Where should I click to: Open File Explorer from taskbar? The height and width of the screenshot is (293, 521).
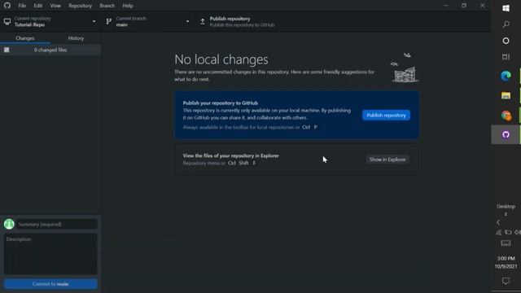pos(506,96)
